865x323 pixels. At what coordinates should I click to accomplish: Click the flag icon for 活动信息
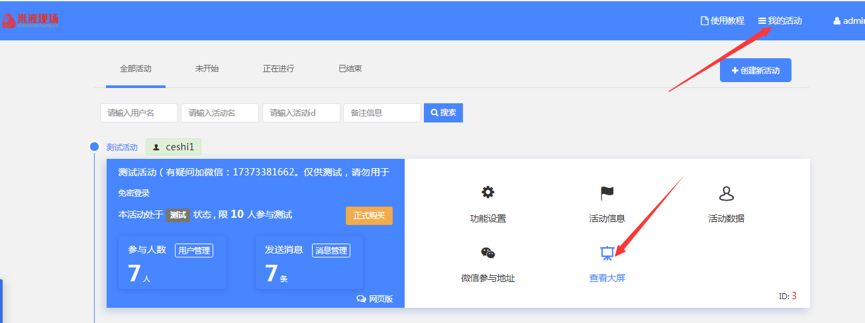click(607, 193)
